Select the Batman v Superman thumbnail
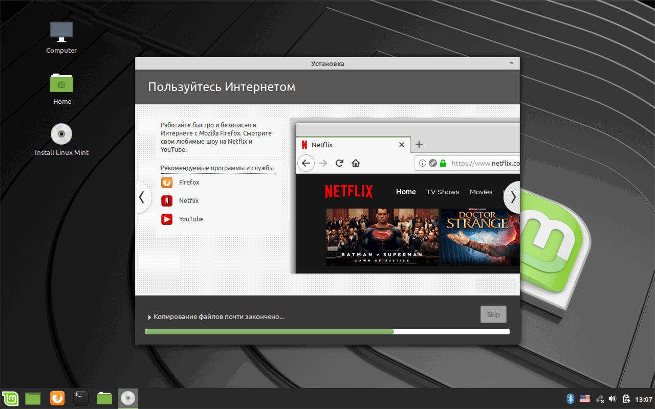Image resolution: width=655 pixels, height=409 pixels. point(383,237)
